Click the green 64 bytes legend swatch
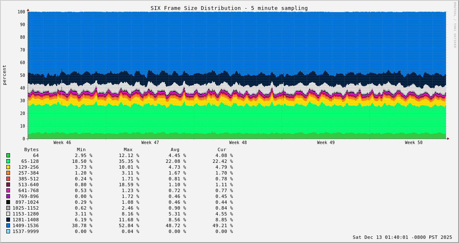This screenshot has width=459, height=243. 8,155
